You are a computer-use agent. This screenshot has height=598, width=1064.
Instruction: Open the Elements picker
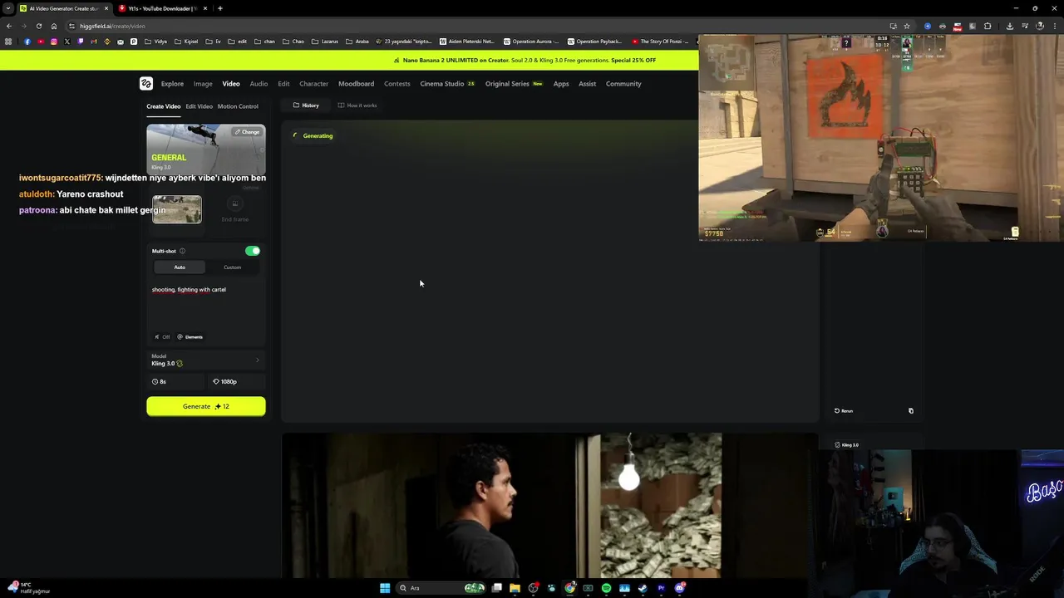click(x=190, y=337)
